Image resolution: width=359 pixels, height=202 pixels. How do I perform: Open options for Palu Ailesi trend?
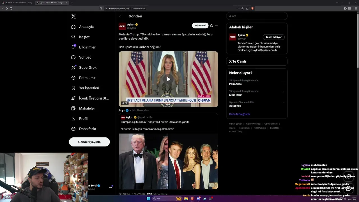point(283,81)
